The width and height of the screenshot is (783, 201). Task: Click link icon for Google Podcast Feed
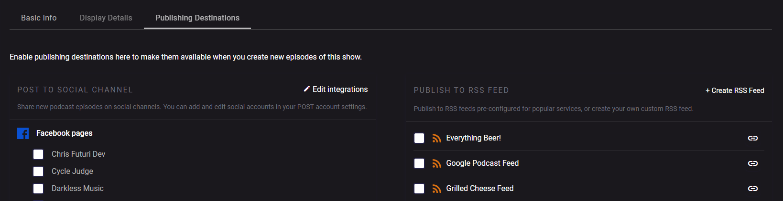(x=752, y=163)
